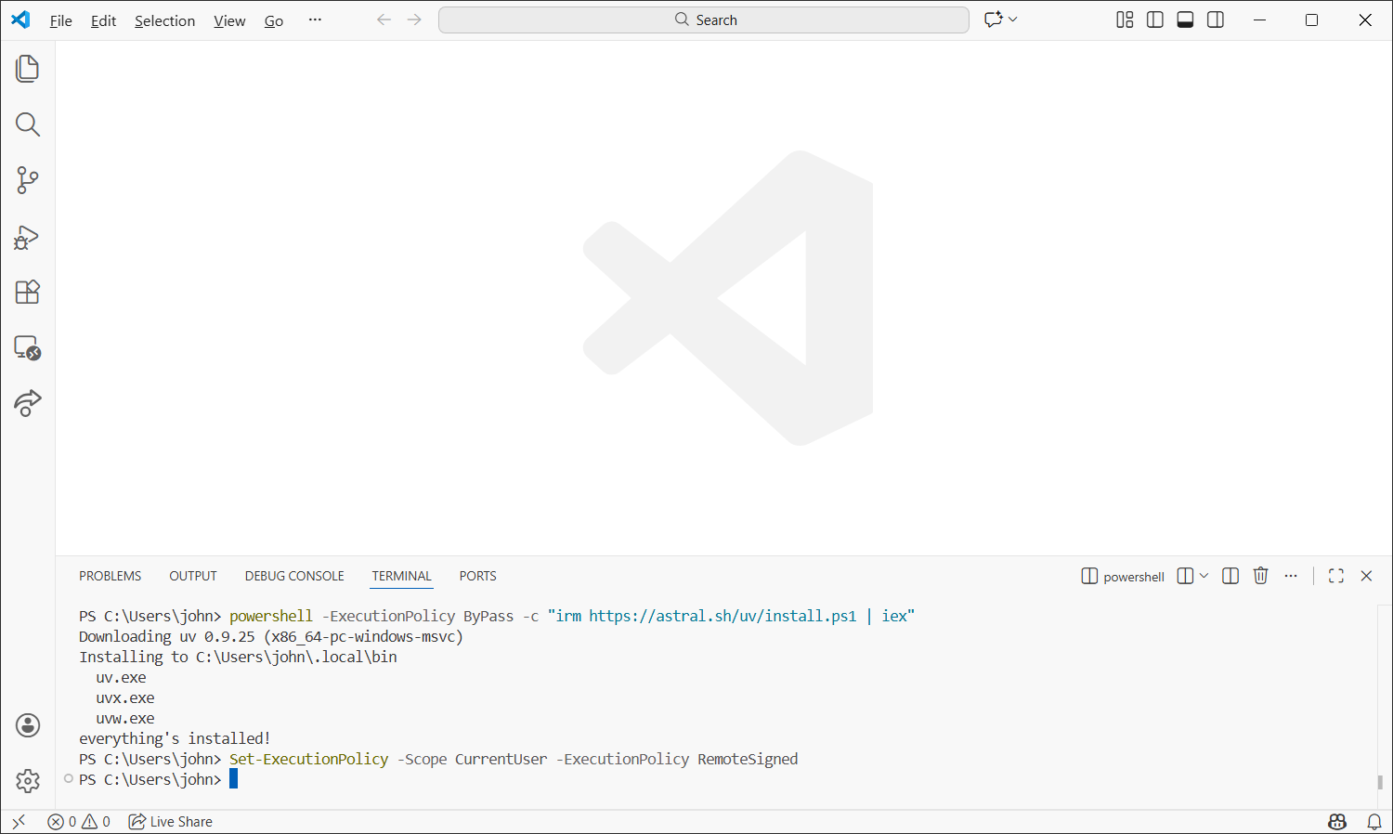Click Live Share in the status bar
The width and height of the screenshot is (1393, 834).
coord(171,821)
